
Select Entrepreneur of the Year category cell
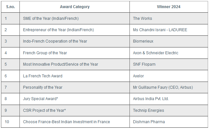[x=58, y=30]
